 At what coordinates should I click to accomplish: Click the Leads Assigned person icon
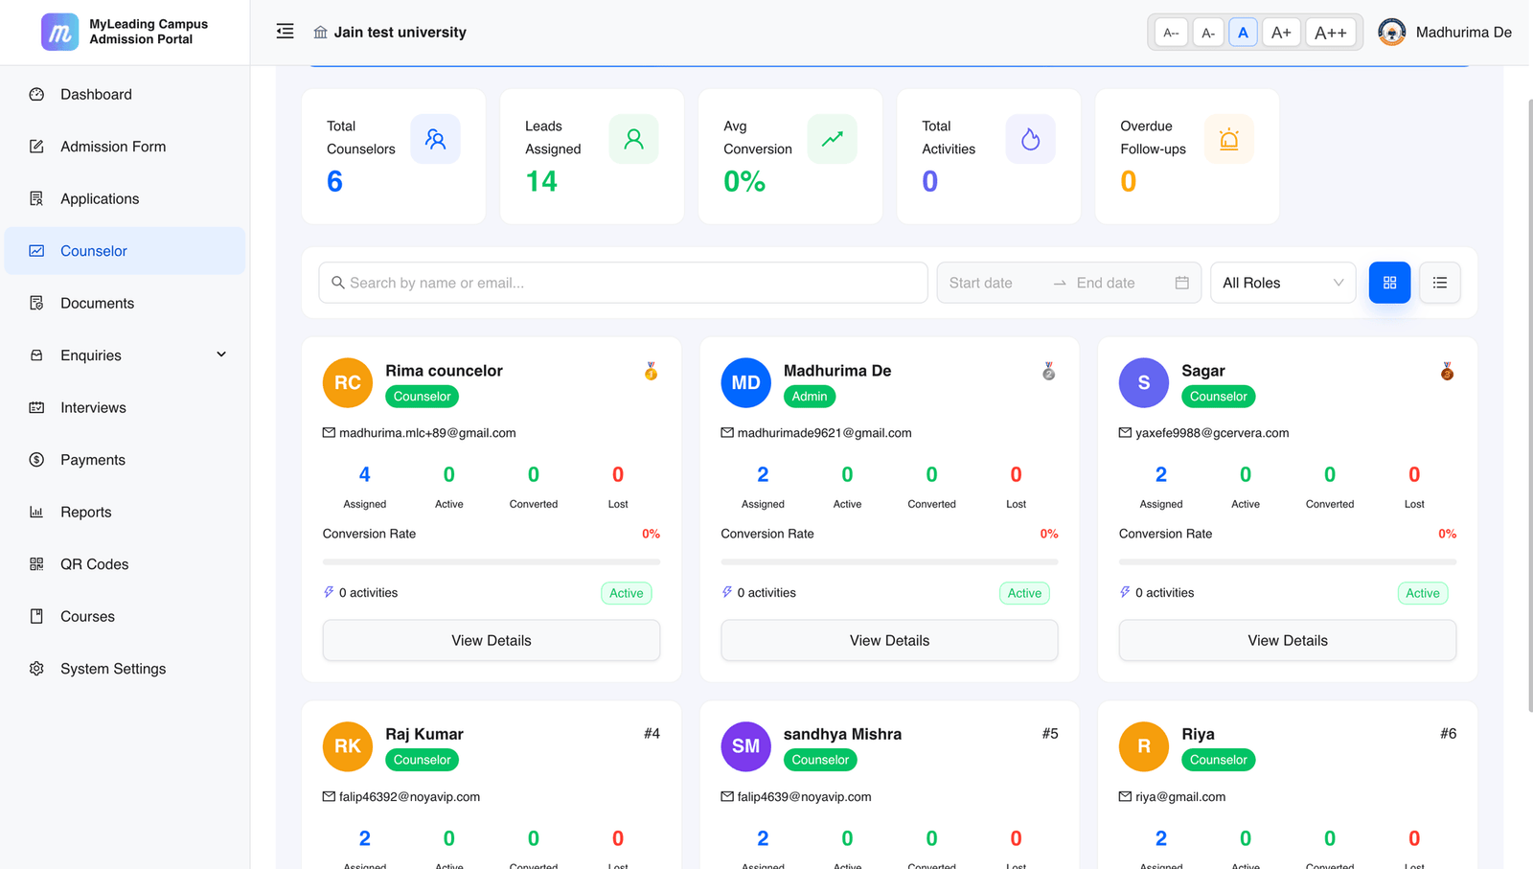633,139
